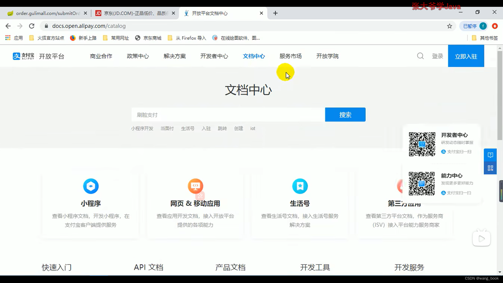Image resolution: width=503 pixels, height=283 pixels.
Task: Open the 开发者中心 nav menu
Action: (x=214, y=56)
